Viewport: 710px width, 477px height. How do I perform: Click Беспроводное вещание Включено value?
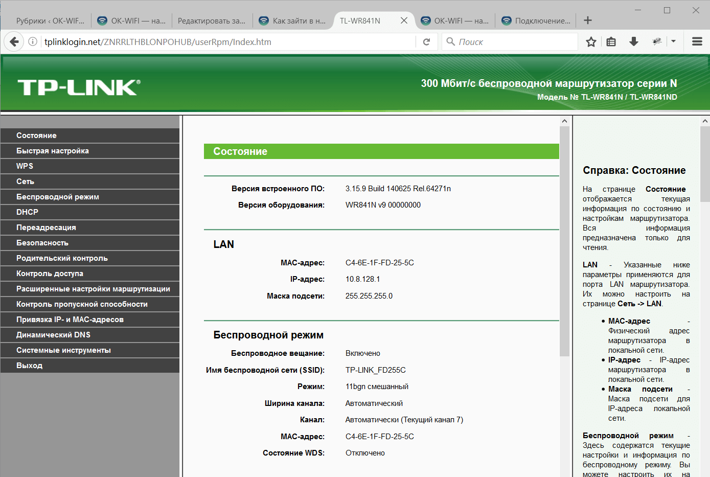[x=363, y=353]
